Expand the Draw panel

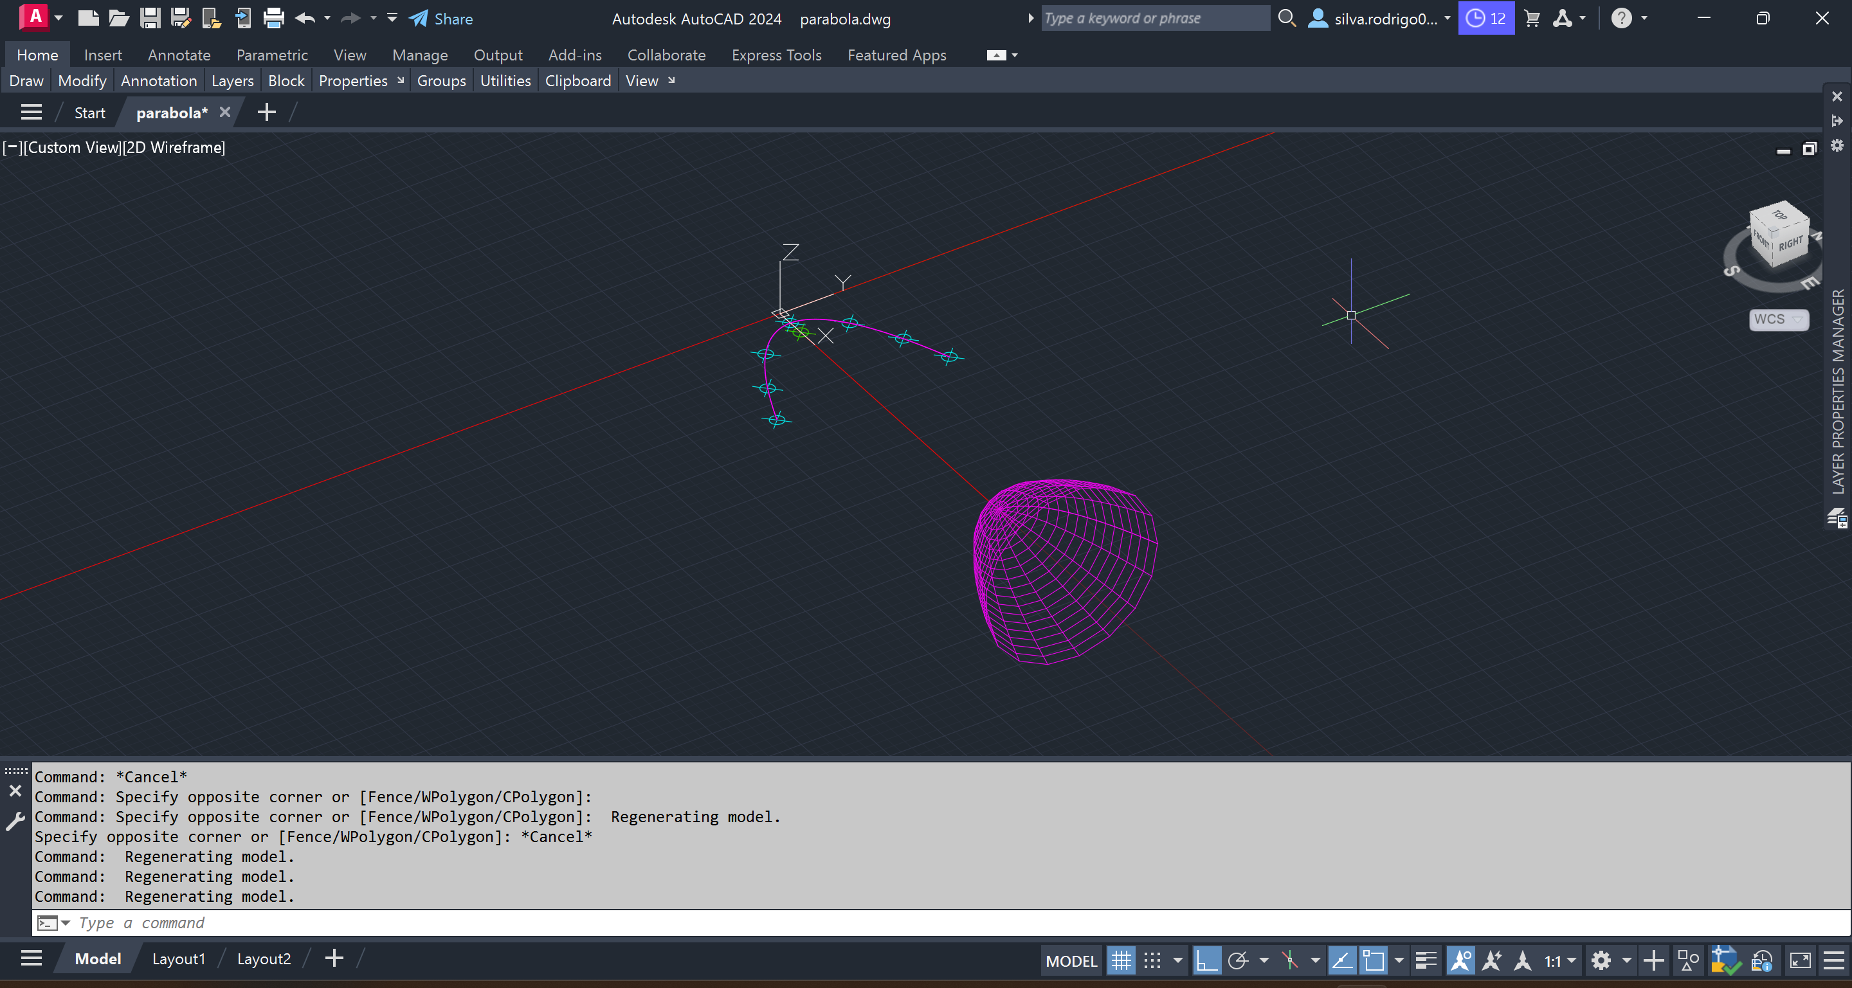point(26,80)
